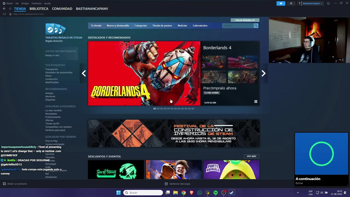
Task: Show the previous featured game
Action: pos(84,73)
